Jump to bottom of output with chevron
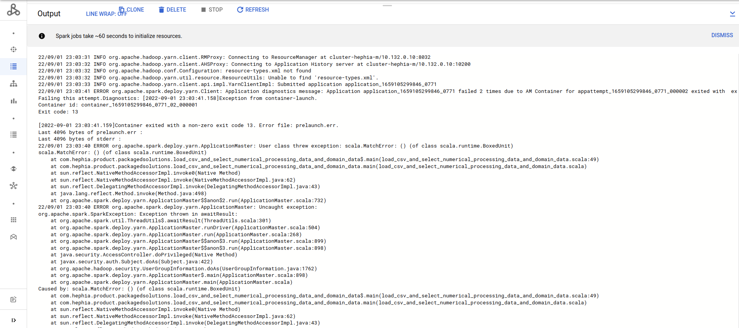 (732, 14)
